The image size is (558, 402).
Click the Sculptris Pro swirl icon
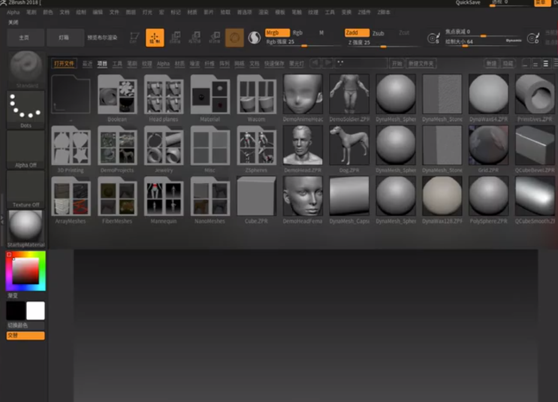click(x=255, y=38)
